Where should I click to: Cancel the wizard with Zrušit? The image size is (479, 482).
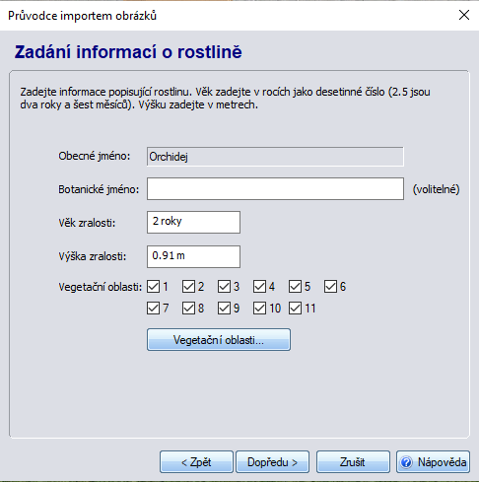click(353, 462)
